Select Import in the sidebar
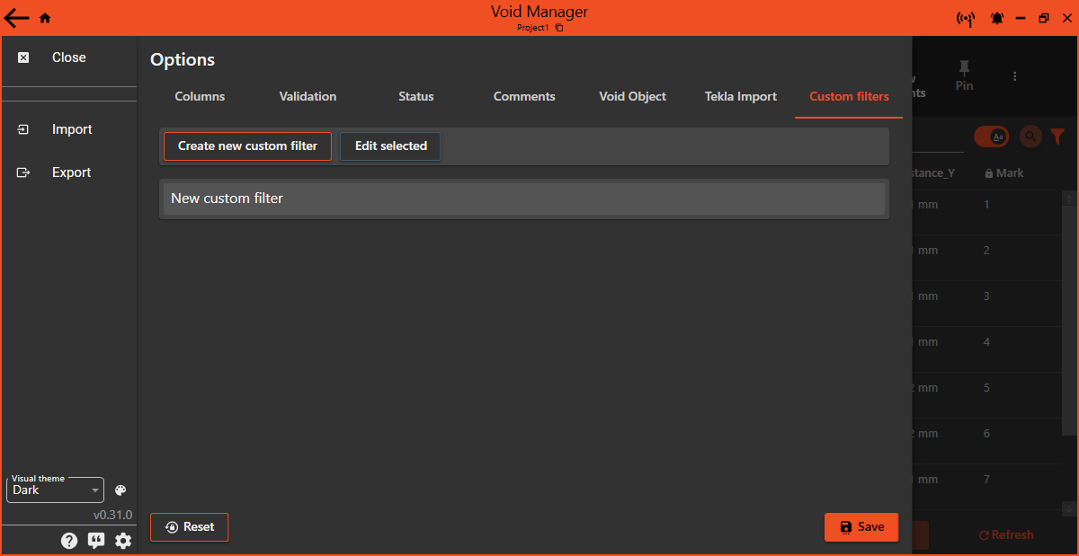The image size is (1079, 556). [71, 129]
